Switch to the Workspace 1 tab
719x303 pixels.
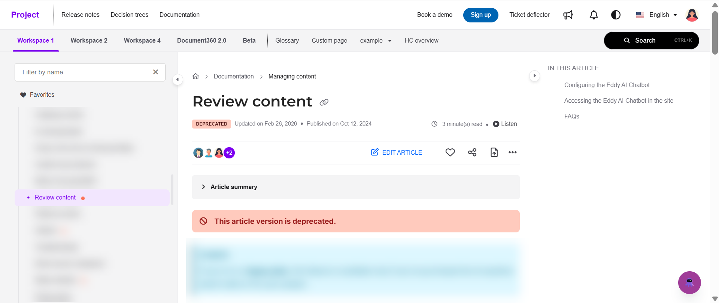[x=36, y=40]
